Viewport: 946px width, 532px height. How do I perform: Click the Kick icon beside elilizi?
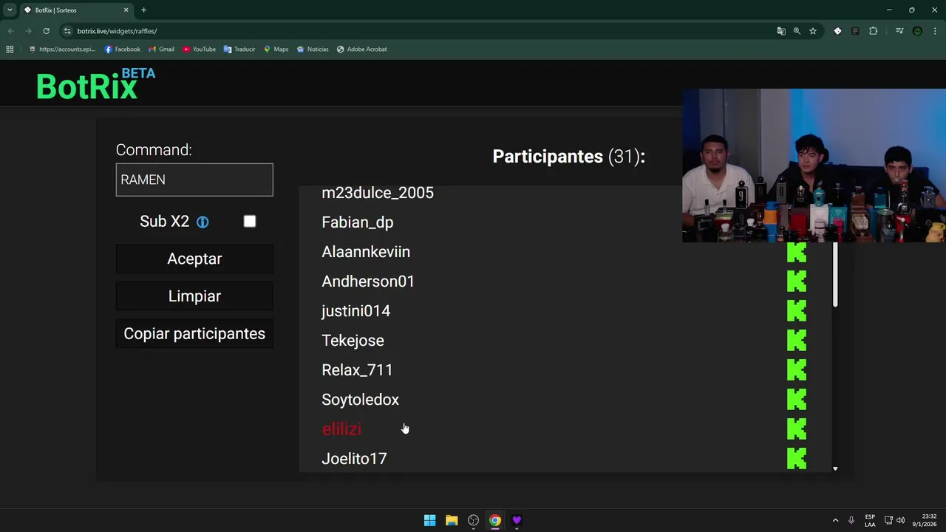[797, 429]
